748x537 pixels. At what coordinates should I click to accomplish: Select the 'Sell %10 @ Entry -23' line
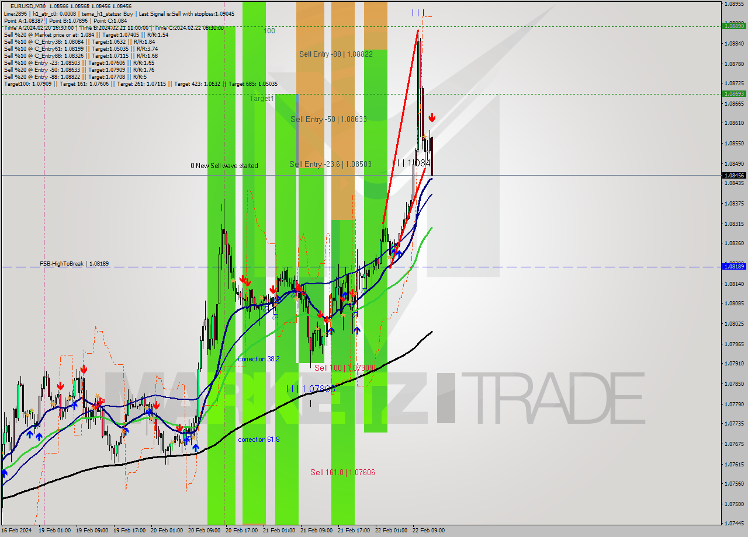pyautogui.click(x=79, y=62)
